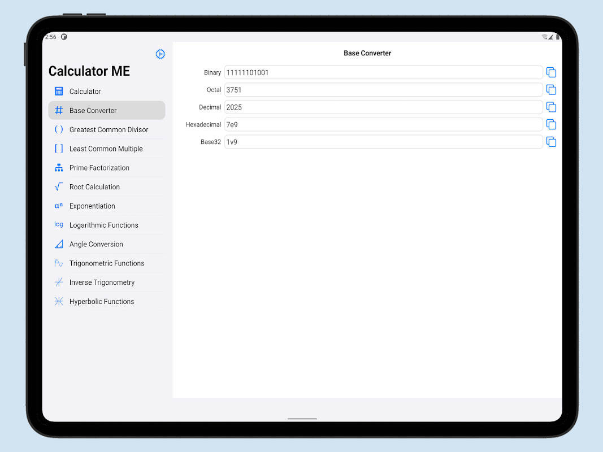
Task: Click the Binary field label
Action: (212, 72)
